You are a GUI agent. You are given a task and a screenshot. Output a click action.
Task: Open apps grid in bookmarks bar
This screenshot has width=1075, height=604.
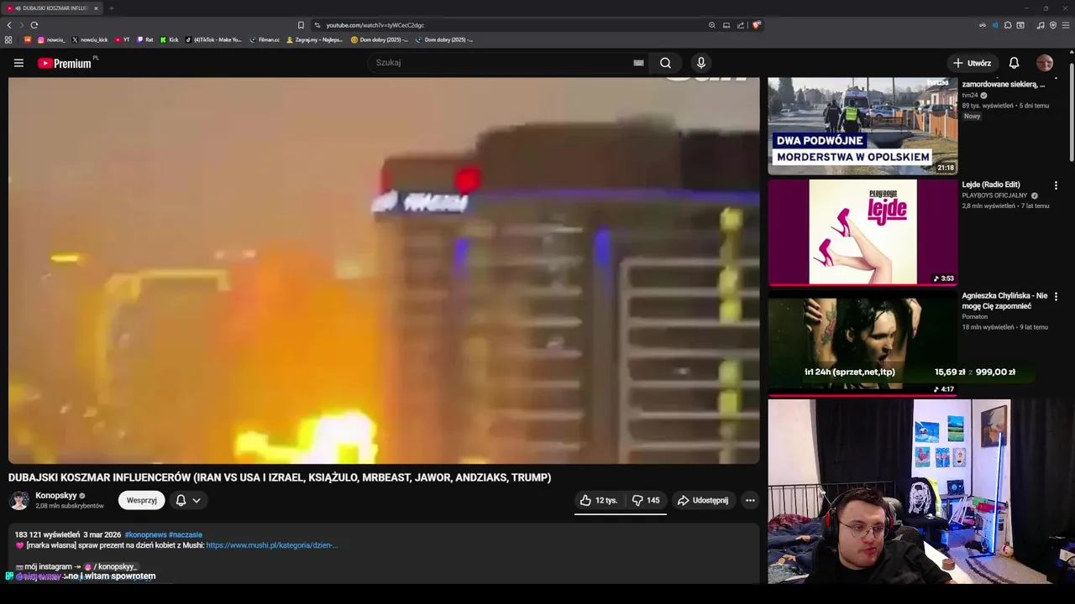pos(8,39)
